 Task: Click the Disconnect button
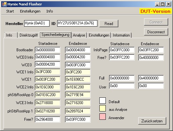click(156, 32)
